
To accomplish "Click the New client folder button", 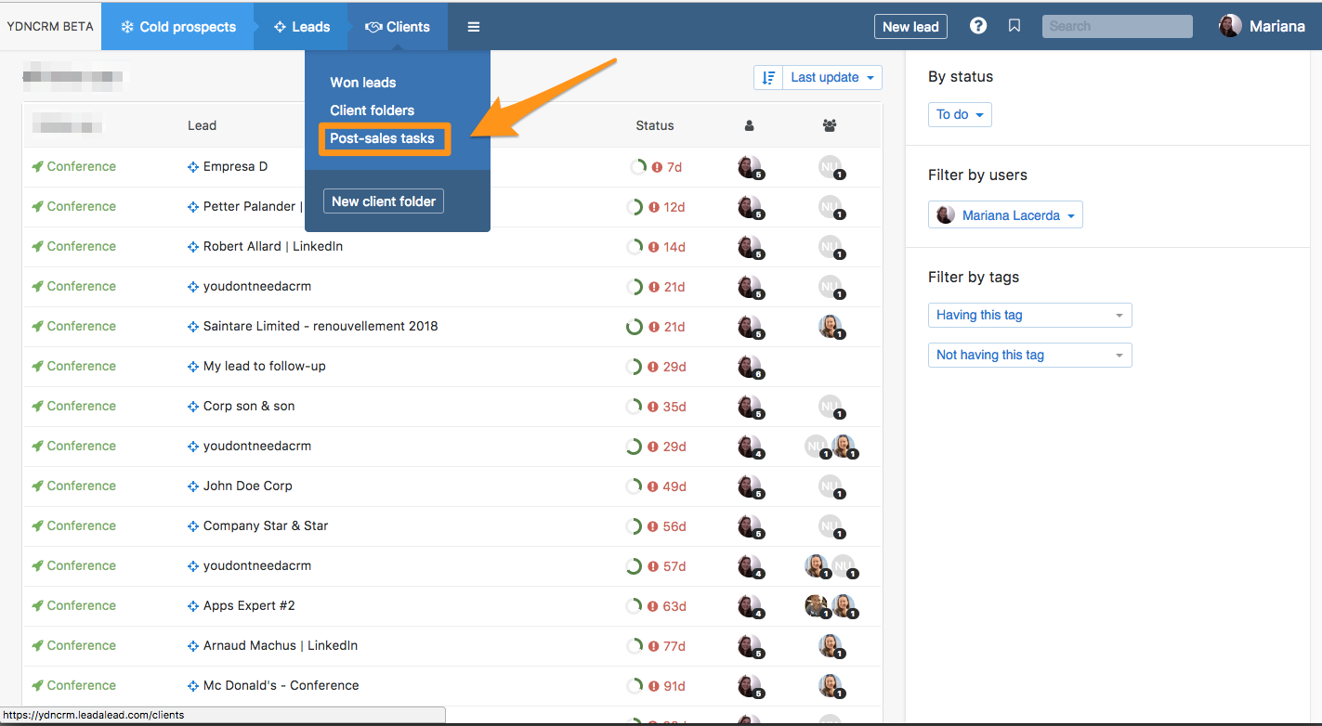I will point(384,201).
